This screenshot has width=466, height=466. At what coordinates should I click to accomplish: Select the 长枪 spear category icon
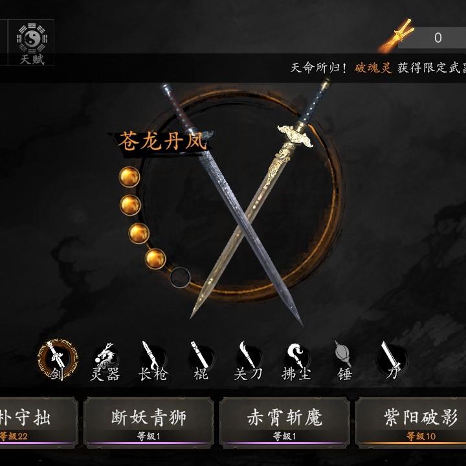(153, 361)
